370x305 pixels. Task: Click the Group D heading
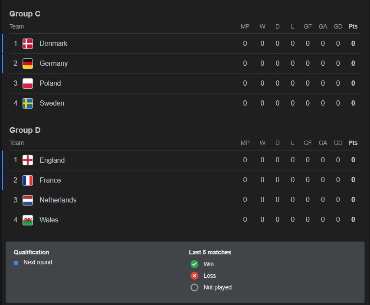tap(25, 130)
